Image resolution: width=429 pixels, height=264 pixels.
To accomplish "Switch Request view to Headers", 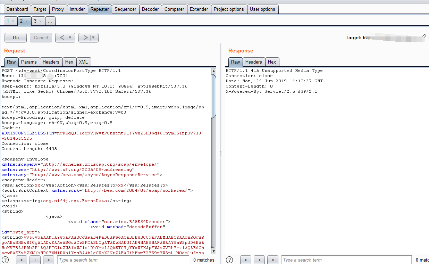I will pyautogui.click(x=51, y=62).
